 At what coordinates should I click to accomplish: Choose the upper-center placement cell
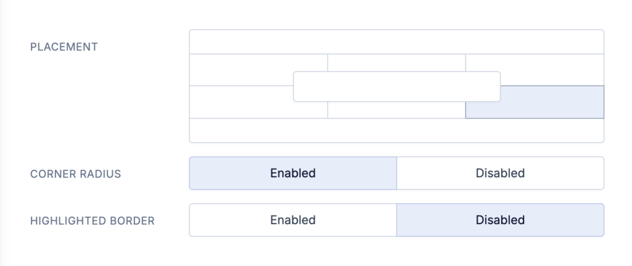click(x=397, y=62)
